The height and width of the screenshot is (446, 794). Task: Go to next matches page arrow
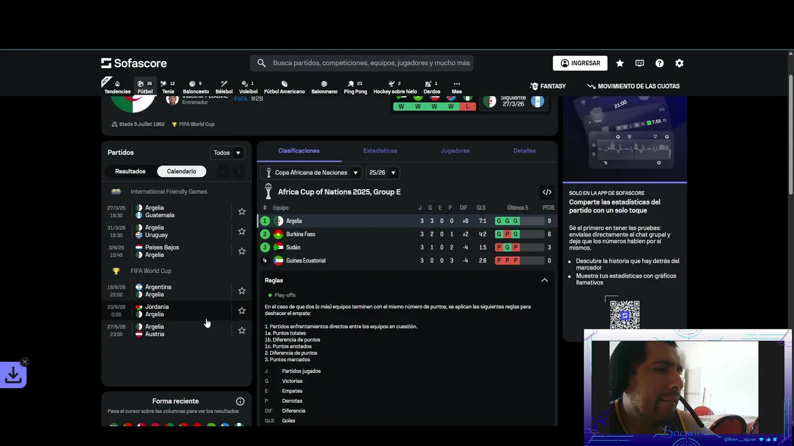tap(239, 172)
